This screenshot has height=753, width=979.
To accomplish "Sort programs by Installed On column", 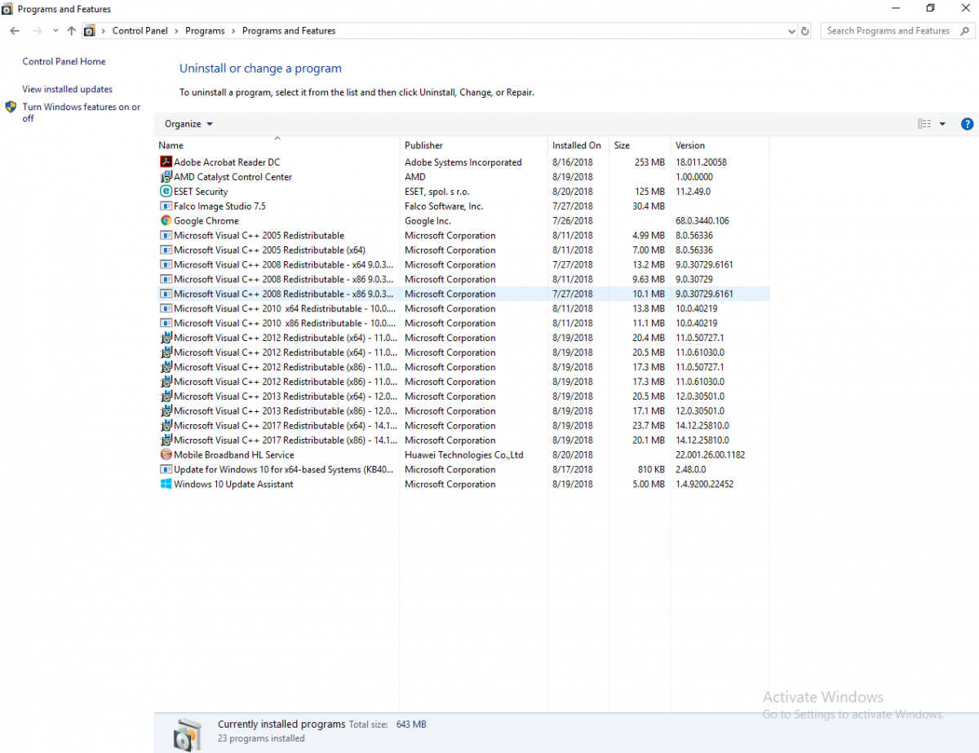I will coord(578,145).
